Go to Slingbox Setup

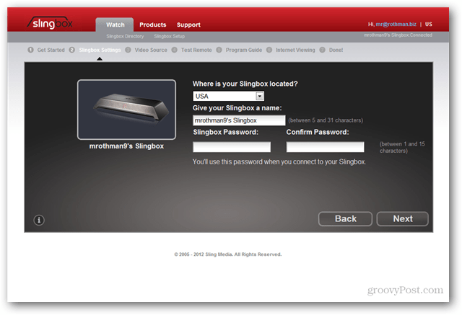click(x=169, y=36)
